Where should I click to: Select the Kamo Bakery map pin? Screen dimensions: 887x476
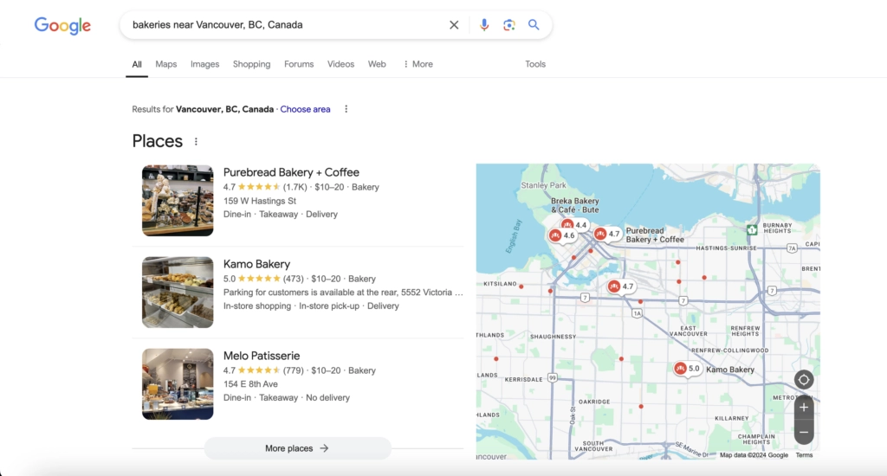681,369
